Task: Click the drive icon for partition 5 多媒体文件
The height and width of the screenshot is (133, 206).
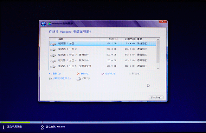Action: (53, 67)
